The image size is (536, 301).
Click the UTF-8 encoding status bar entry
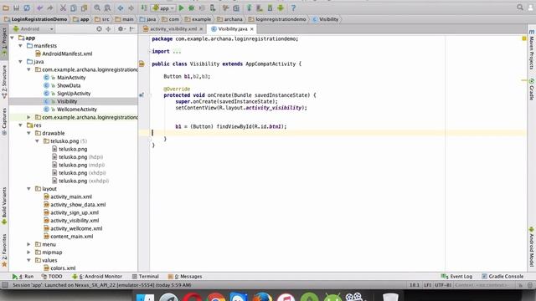[443, 284]
